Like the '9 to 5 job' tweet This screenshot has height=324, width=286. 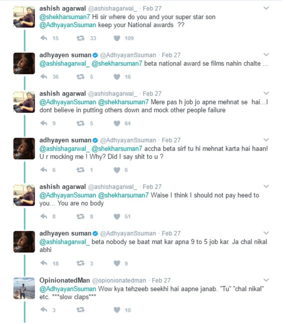[x=117, y=263]
